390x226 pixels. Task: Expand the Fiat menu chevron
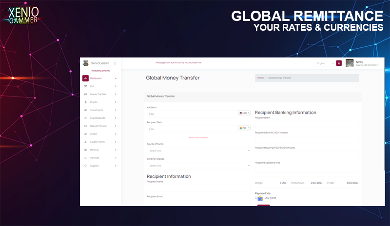[116, 86]
